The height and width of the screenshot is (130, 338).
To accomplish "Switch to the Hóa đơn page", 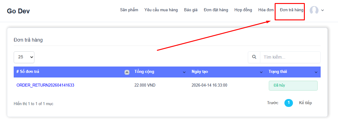I will point(266,10).
